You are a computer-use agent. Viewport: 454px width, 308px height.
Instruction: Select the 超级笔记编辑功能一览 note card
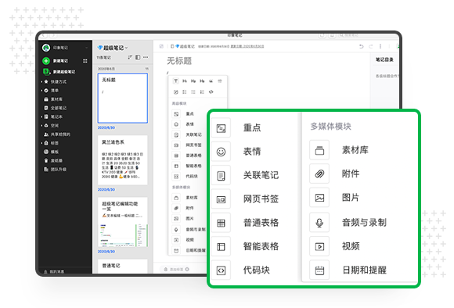pos(123,222)
